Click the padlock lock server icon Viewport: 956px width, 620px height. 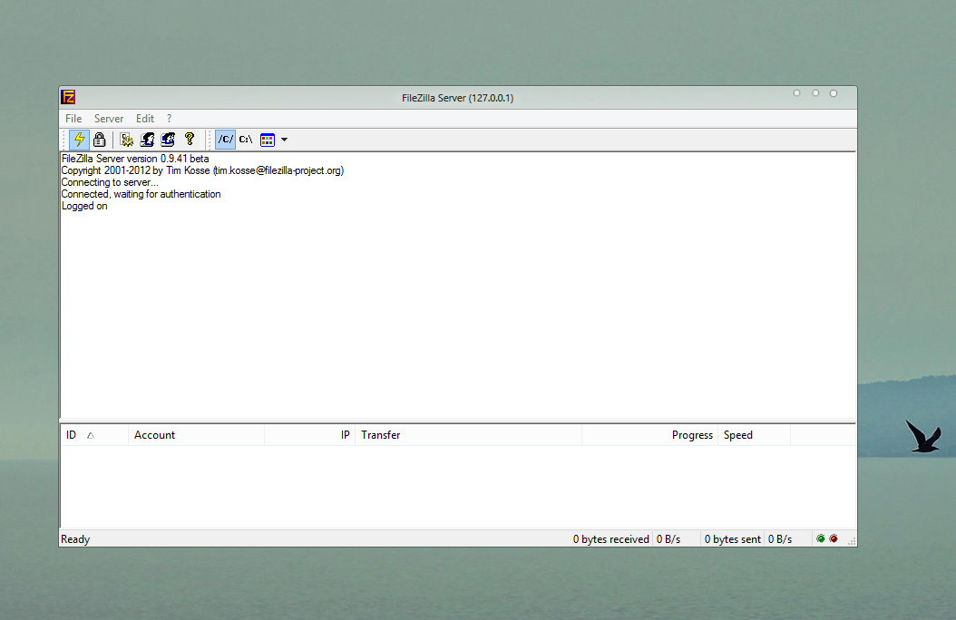pyautogui.click(x=100, y=140)
